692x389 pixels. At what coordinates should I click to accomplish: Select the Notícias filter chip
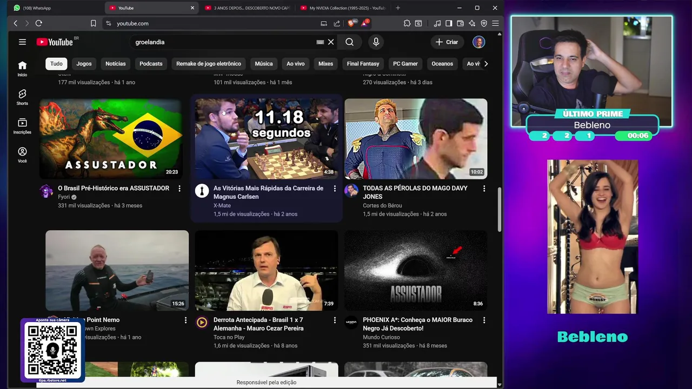115,64
